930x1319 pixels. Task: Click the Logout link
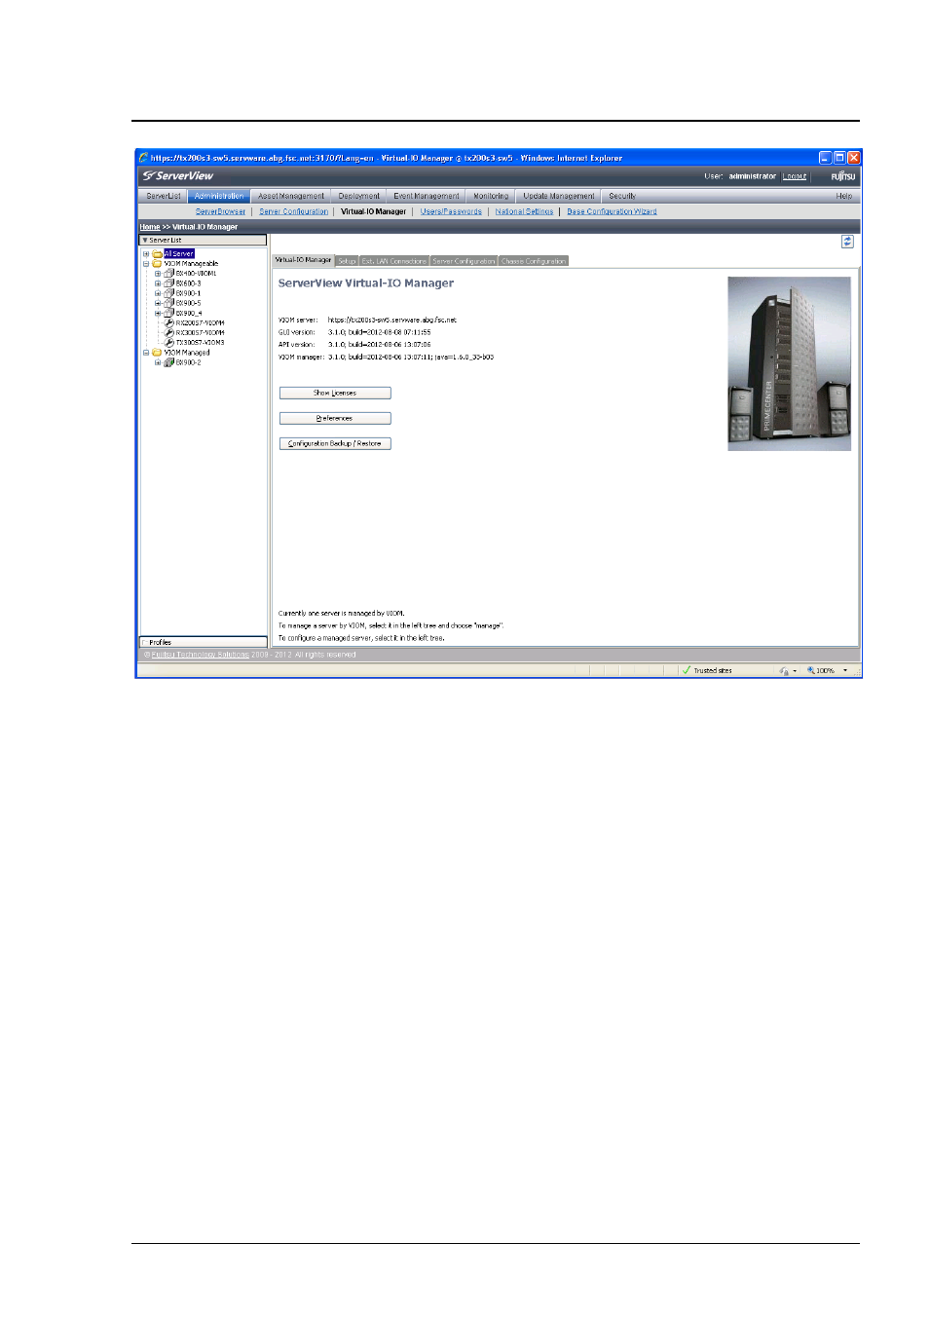(x=796, y=176)
